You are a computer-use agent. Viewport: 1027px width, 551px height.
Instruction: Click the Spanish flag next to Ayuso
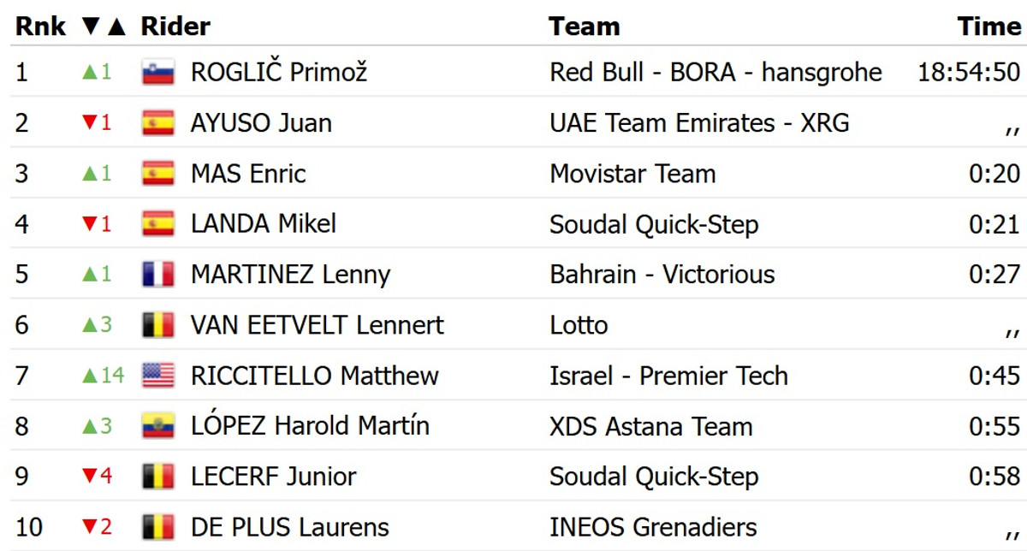pos(157,123)
